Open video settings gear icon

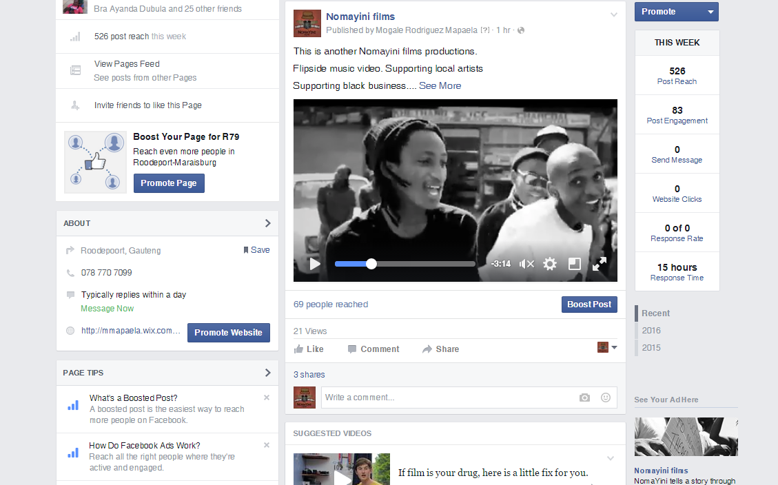pyautogui.click(x=550, y=264)
